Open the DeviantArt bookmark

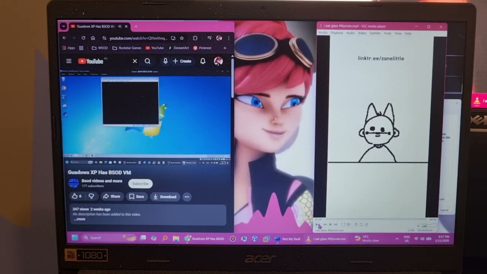[178, 48]
